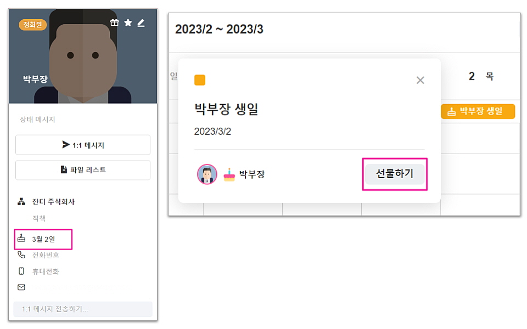Click the edit pencil icon on profile
Viewport: 527px width, 329px height.
[141, 23]
